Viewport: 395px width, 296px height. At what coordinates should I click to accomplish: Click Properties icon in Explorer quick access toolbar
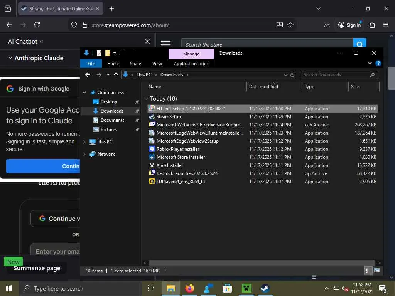pos(99,53)
